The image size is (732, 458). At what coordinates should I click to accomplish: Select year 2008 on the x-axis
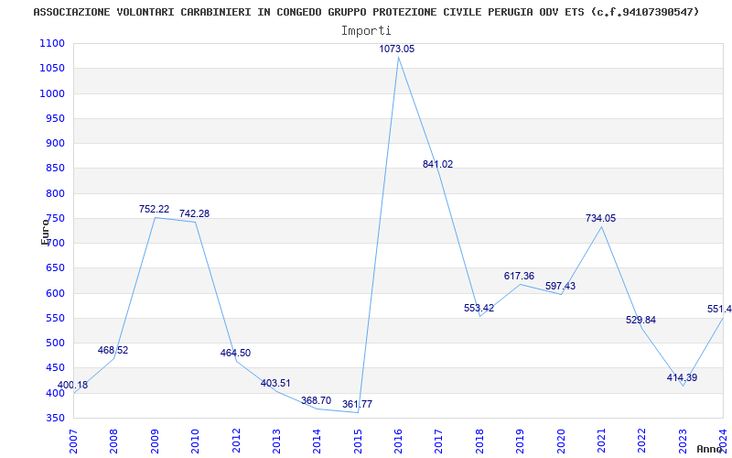[113, 441]
